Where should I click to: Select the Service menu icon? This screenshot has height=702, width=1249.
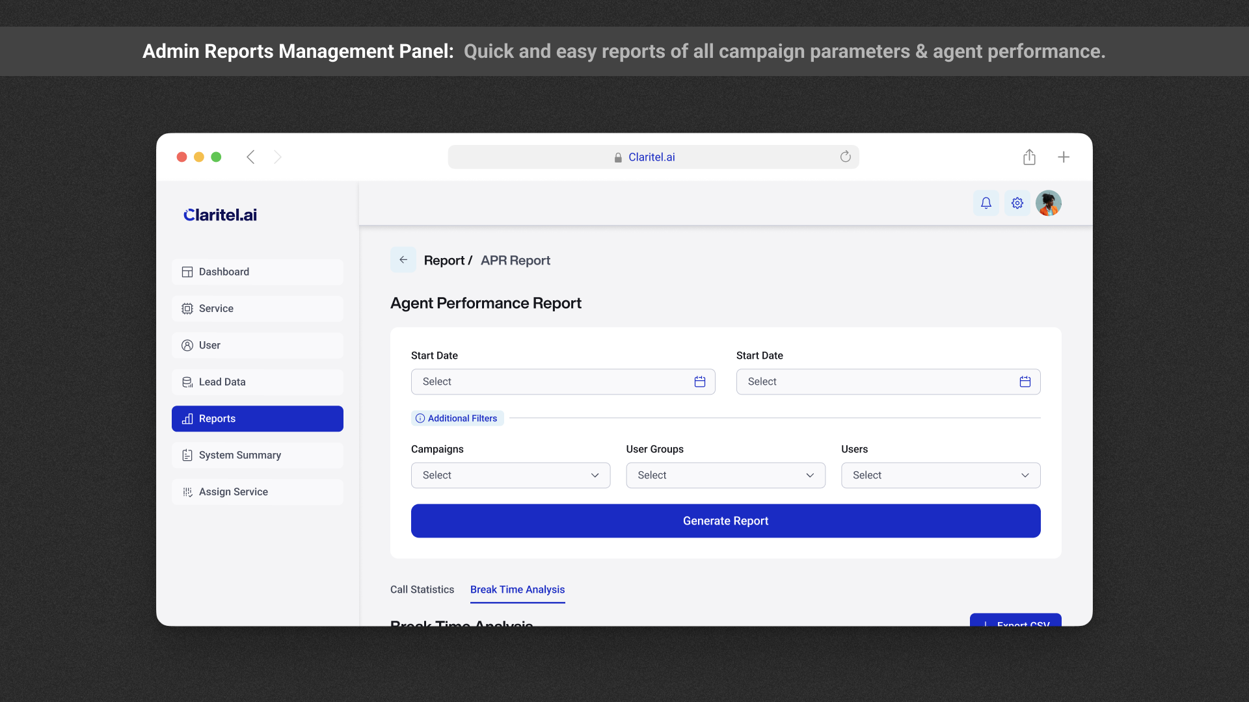click(x=187, y=308)
